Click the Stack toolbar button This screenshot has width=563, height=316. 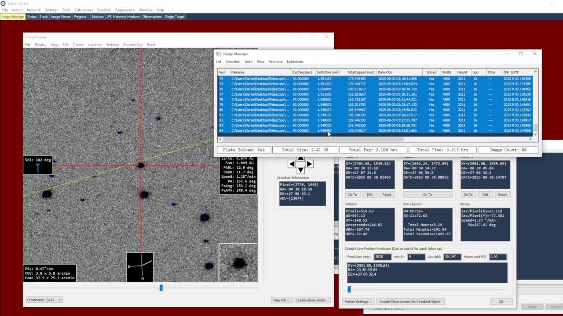44,17
